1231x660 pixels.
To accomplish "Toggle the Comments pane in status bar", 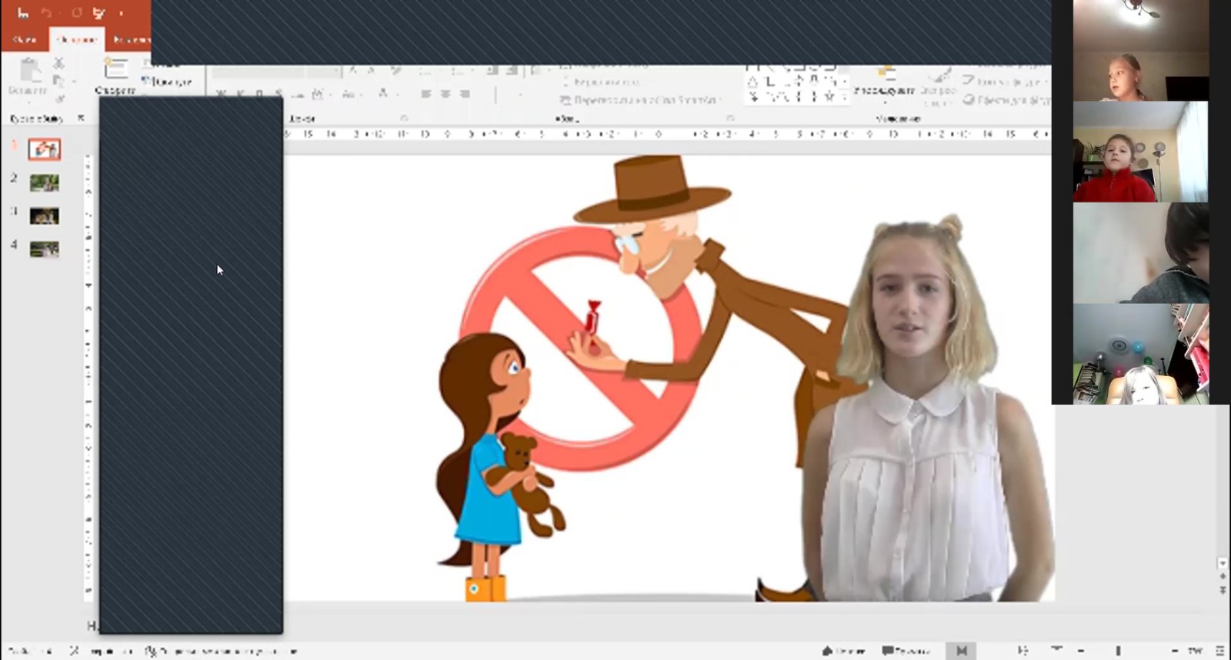I will click(x=906, y=651).
